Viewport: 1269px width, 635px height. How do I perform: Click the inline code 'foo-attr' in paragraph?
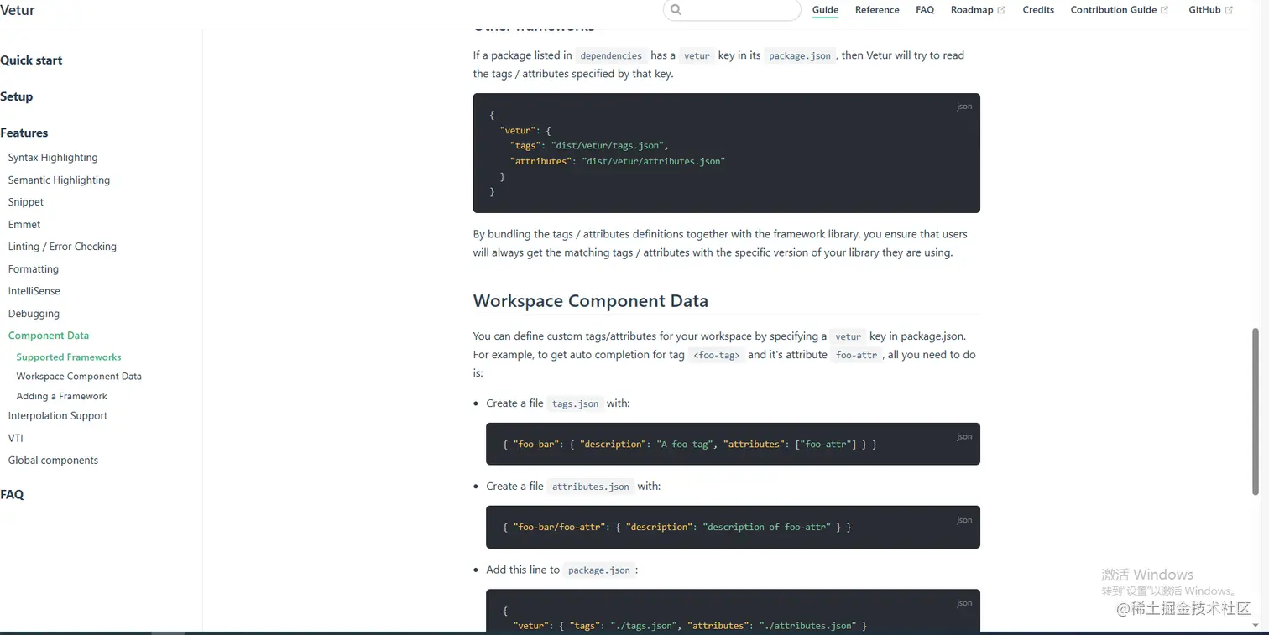pos(856,355)
